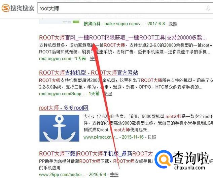Open 快照 for root.mgyun.com/Supp result
This screenshot has height=178, width=213.
click(108, 94)
